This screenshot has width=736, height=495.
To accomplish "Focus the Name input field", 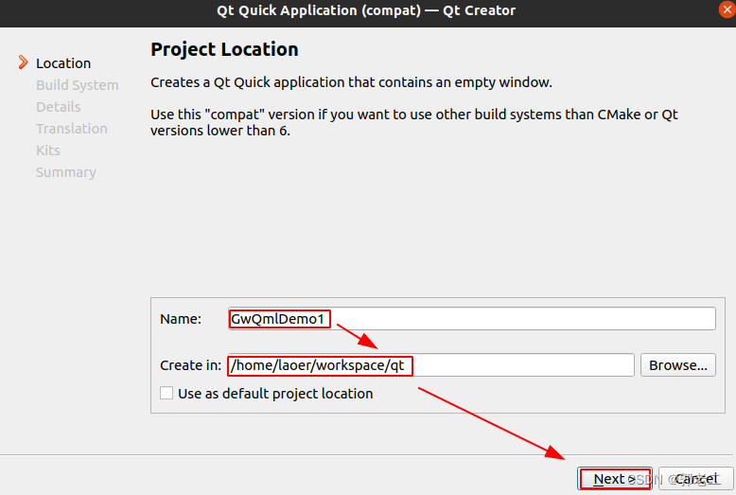I will 472,319.
